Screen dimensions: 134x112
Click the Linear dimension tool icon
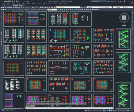point(8,10)
